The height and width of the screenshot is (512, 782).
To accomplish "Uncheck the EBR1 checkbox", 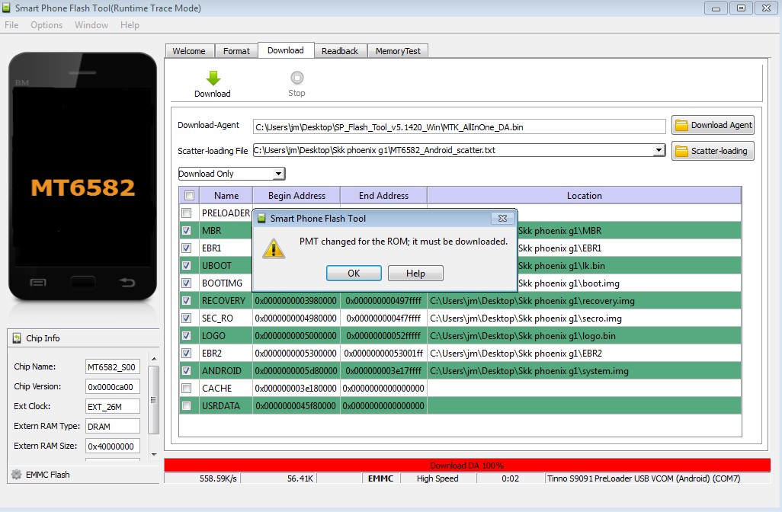I will point(187,248).
